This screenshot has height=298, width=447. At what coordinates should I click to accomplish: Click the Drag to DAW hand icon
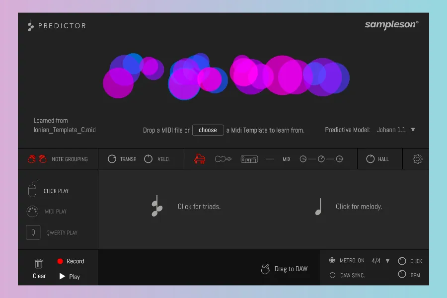click(266, 269)
